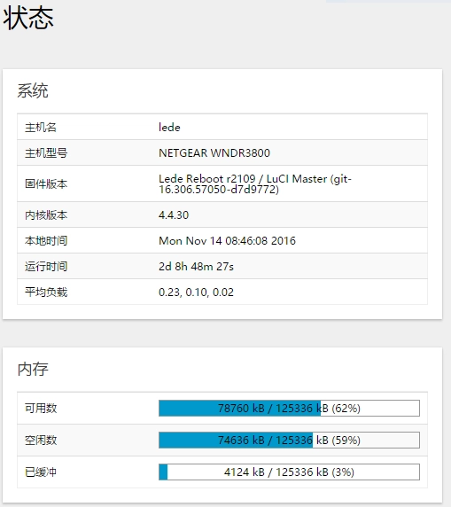Click the 空闲数 label

pos(41,440)
